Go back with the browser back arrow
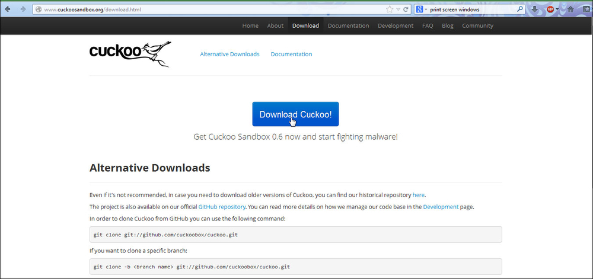Image resolution: width=593 pixels, height=279 pixels. (x=8, y=9)
